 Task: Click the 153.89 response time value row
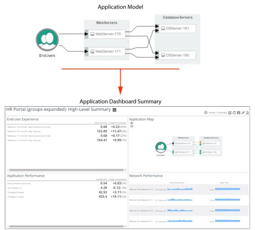click(67, 131)
